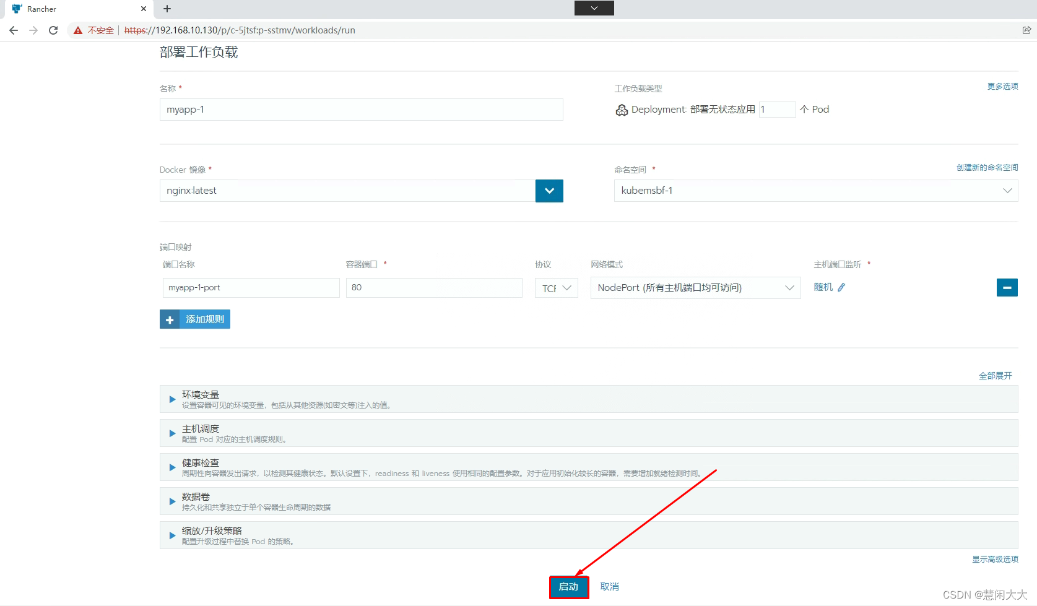
Task: Open the Docker image dropdown arrow
Action: click(x=549, y=191)
